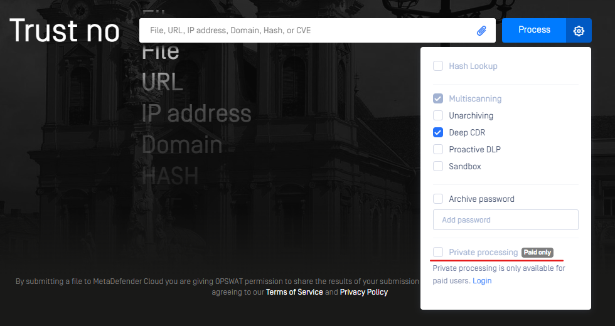Open the Terms of Service link
The height and width of the screenshot is (326, 615).
point(294,292)
